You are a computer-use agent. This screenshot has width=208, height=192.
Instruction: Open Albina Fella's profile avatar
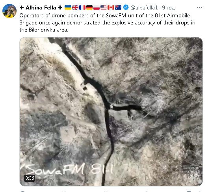pos(9,11)
